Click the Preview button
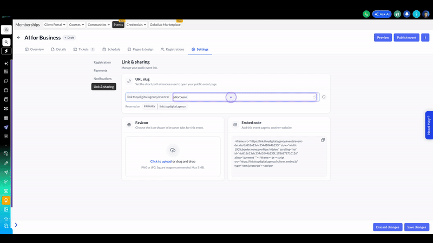Image resolution: width=433 pixels, height=243 pixels. pos(383,37)
